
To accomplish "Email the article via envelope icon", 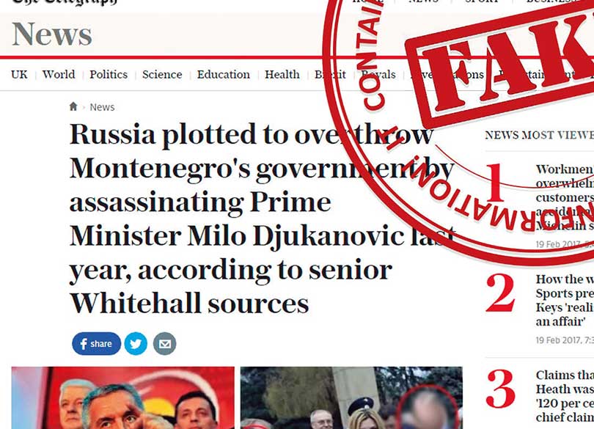I will 164,344.
